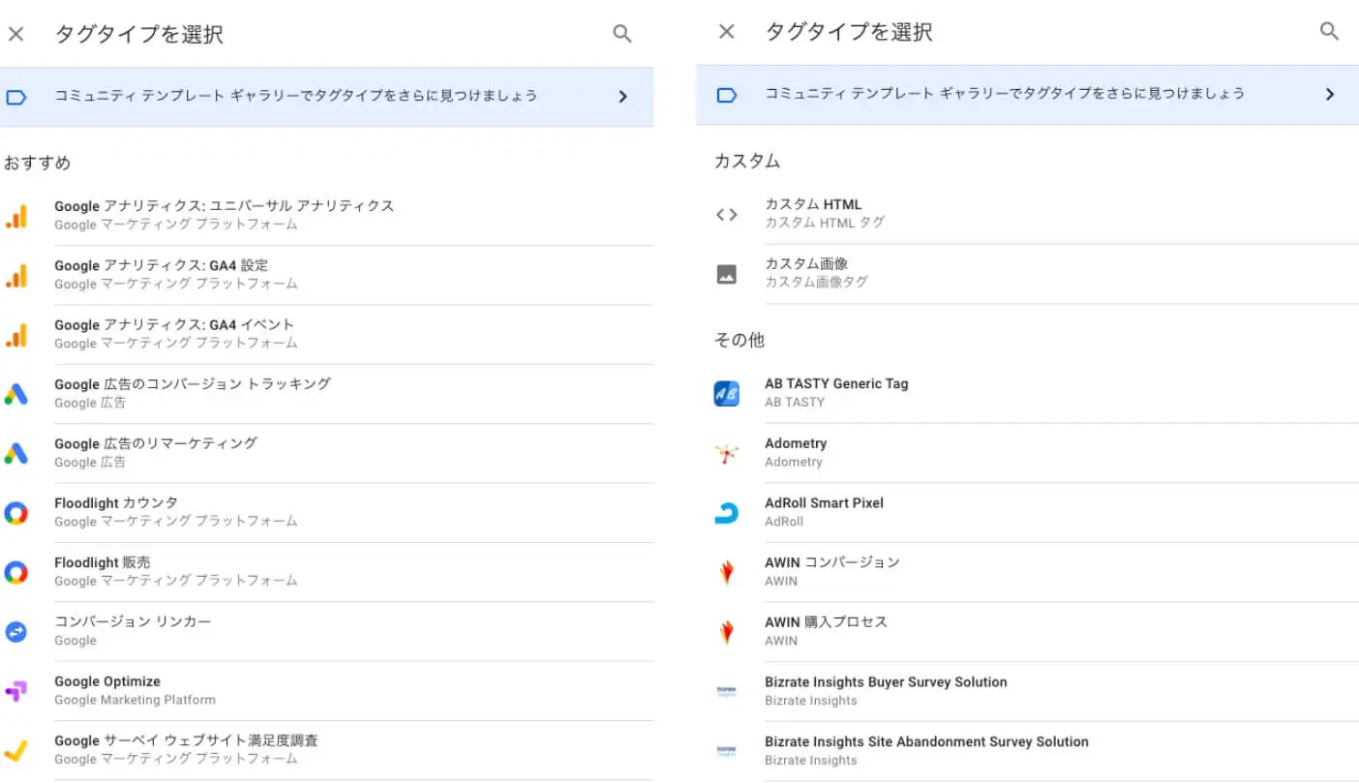1359x783 pixels.
Task: Close the left tag type panel
Action: 15,34
